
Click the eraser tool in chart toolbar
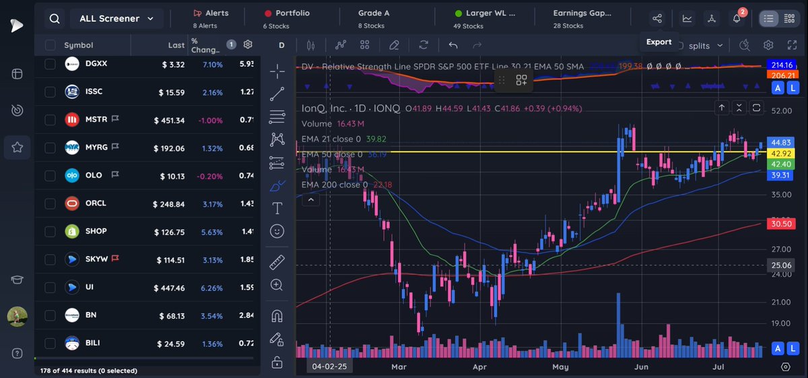[x=395, y=45]
